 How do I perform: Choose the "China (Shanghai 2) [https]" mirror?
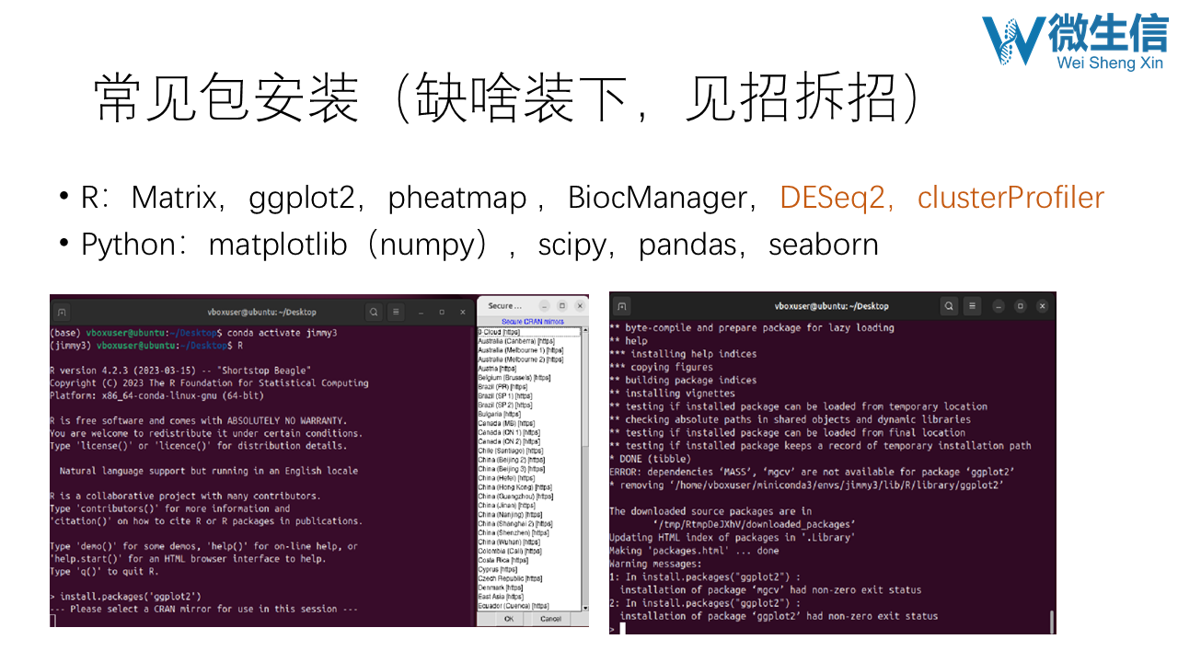[528, 524]
